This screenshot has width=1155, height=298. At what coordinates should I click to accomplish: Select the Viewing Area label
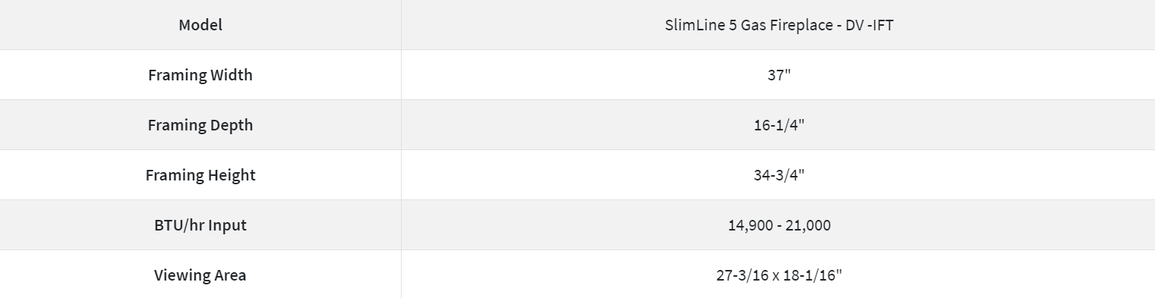tap(200, 275)
